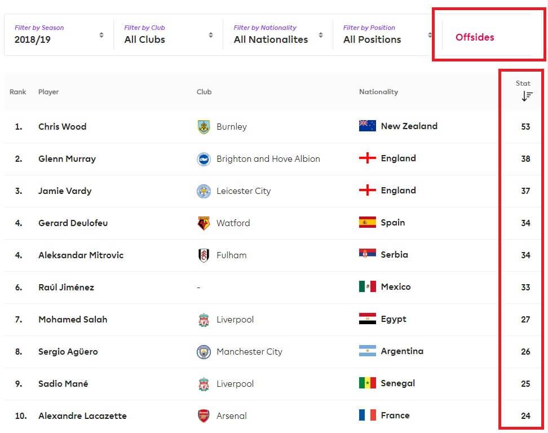Click the New Zealand flag icon
Viewport: 548px width, 433px height.
point(368,126)
